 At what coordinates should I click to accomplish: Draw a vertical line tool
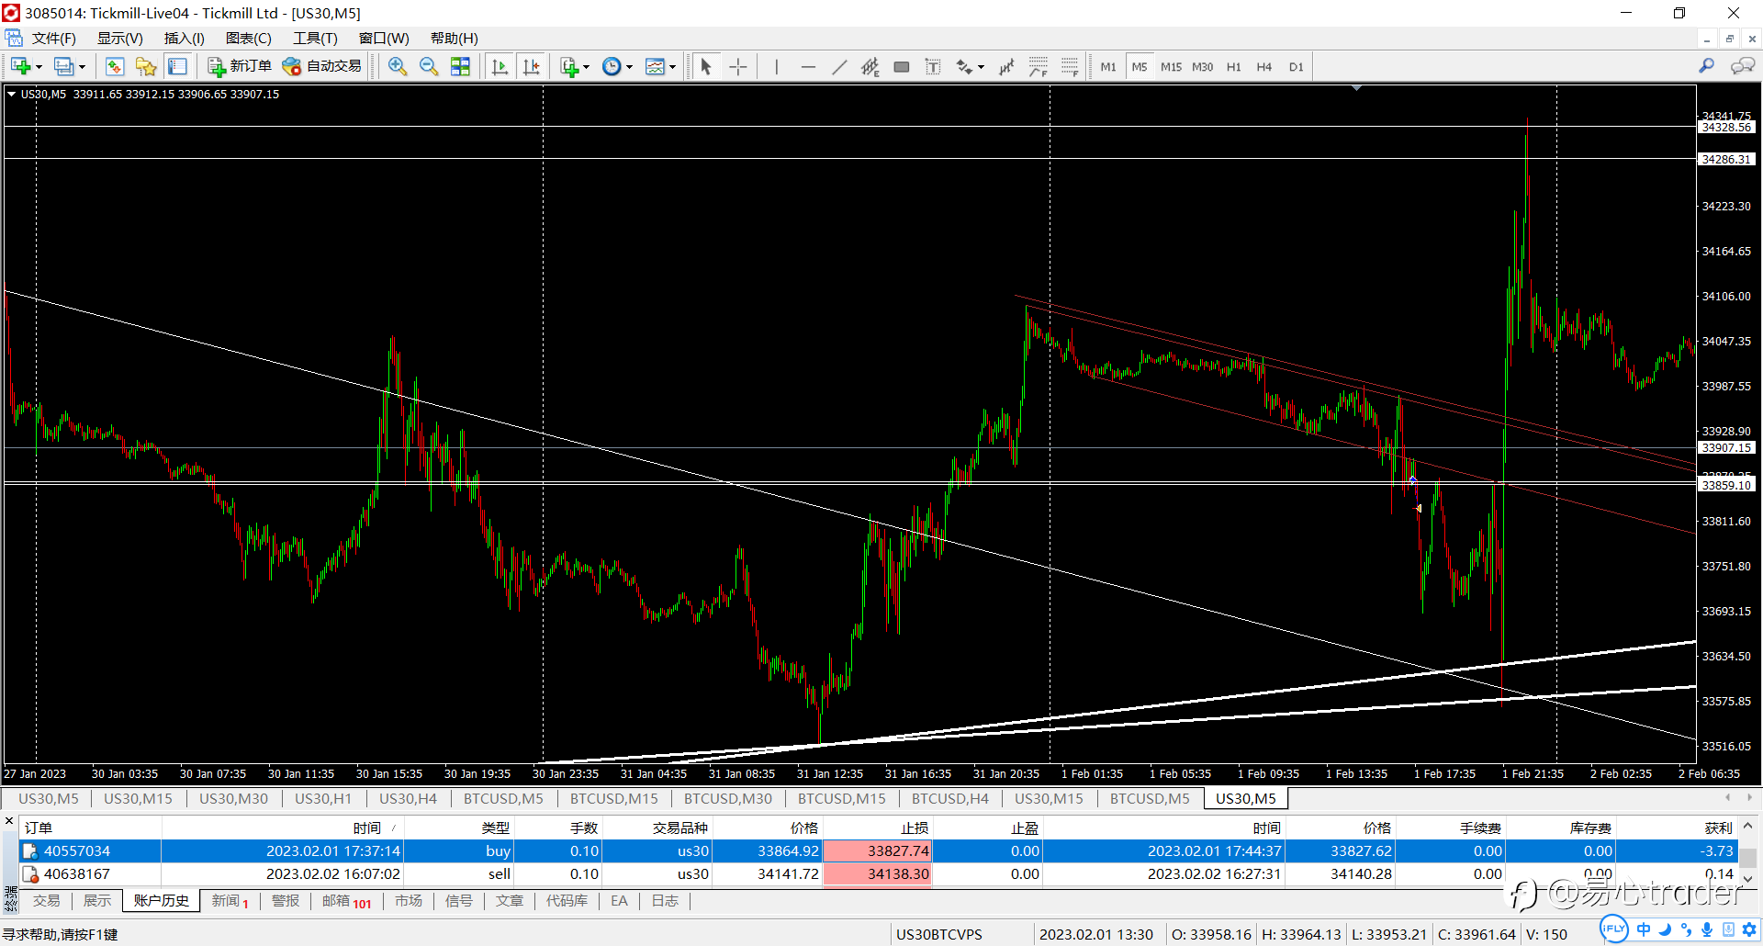click(777, 66)
